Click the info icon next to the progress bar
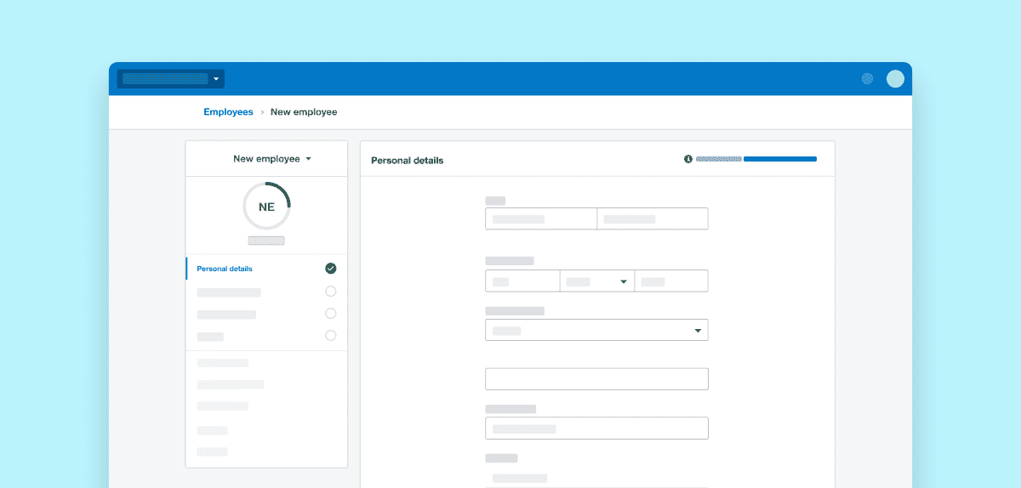Image resolution: width=1021 pixels, height=488 pixels. click(688, 159)
